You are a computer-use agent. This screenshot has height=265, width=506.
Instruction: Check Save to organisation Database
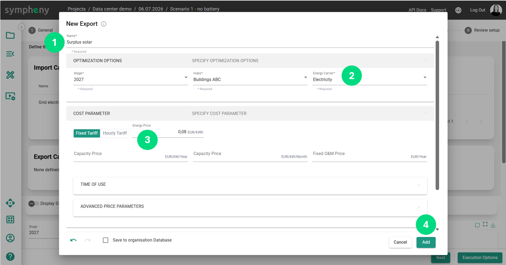tap(106, 240)
